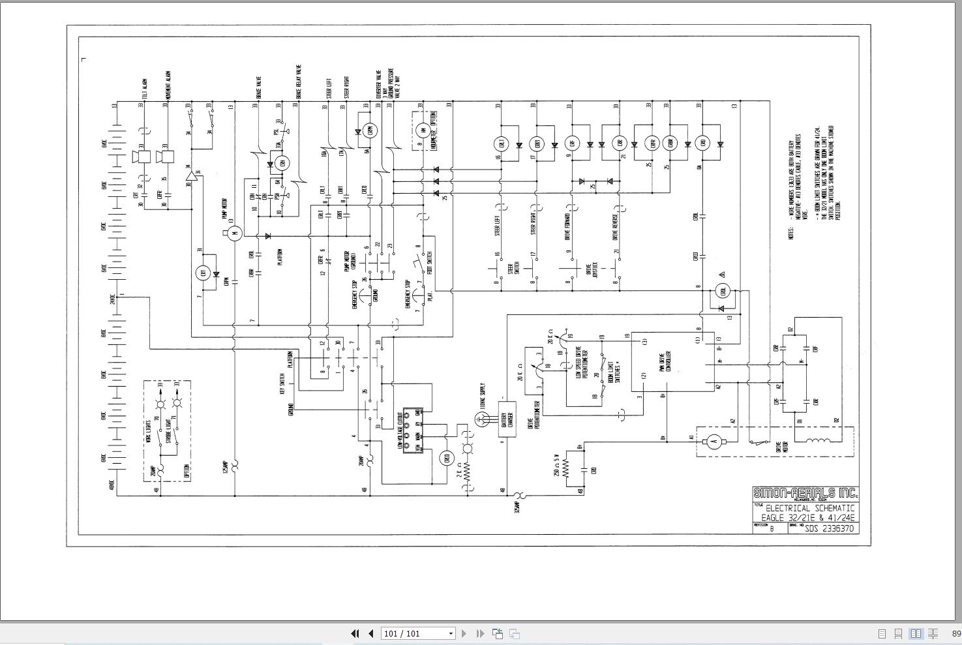The height and width of the screenshot is (645, 962).
Task: Toggle two-page view mode
Action: pyautogui.click(x=916, y=633)
